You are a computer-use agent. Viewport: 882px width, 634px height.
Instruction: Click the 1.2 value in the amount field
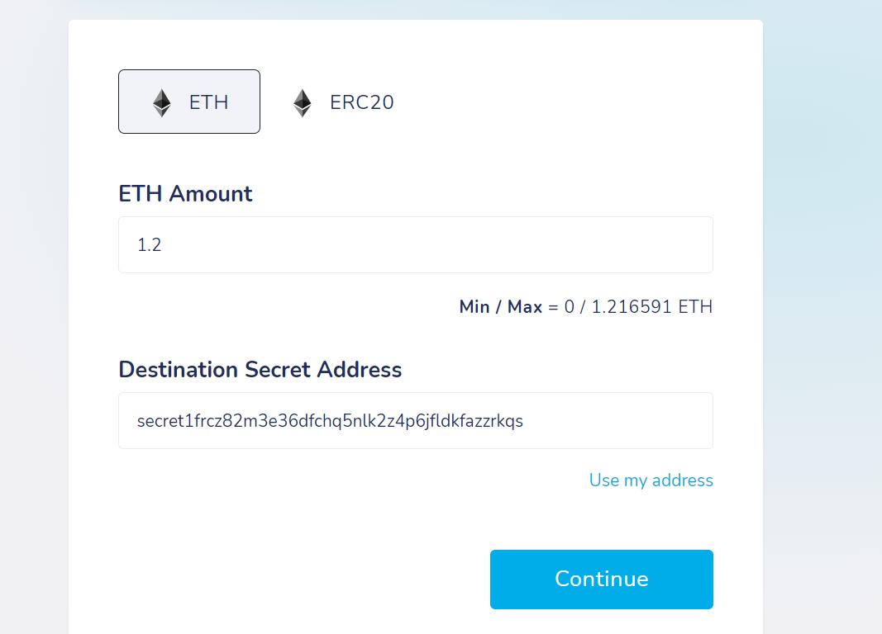[x=150, y=245]
